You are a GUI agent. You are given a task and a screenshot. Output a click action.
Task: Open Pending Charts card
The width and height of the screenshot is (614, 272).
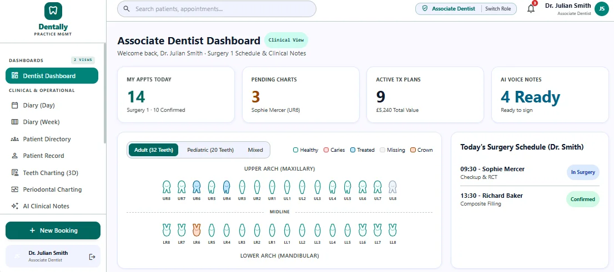pyautogui.click(x=301, y=95)
